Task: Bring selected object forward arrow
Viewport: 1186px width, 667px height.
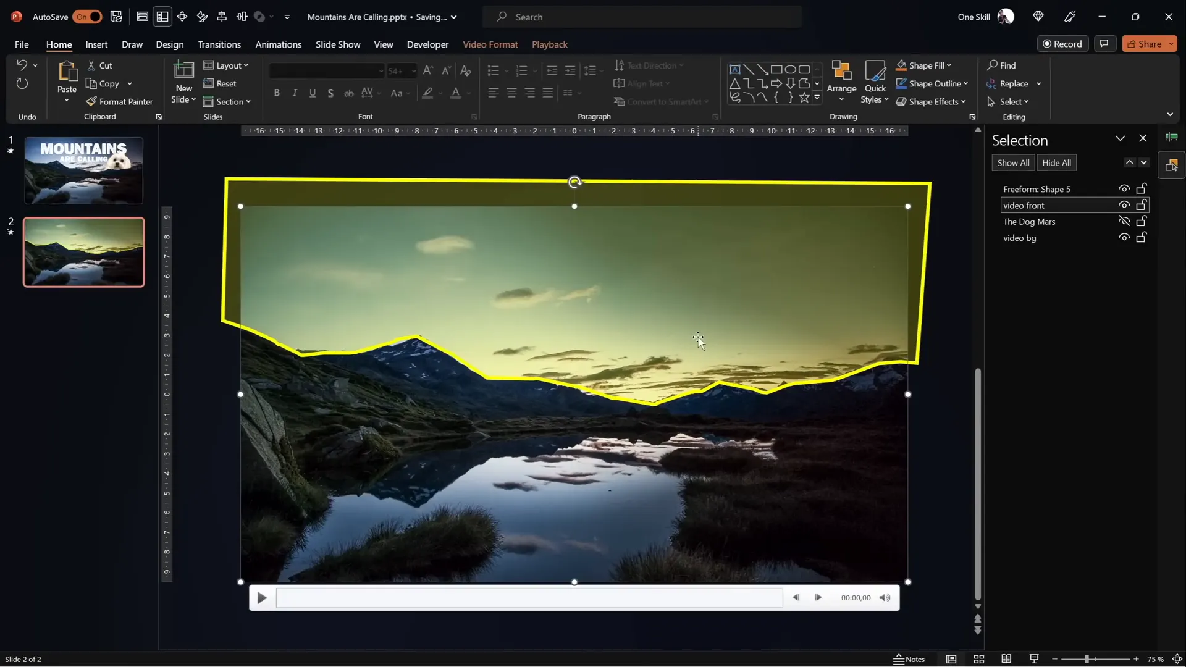Action: pyautogui.click(x=1129, y=162)
